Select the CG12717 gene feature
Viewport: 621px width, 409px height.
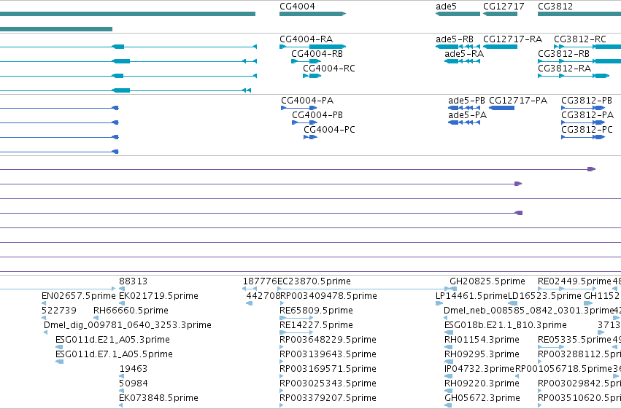tap(500, 14)
